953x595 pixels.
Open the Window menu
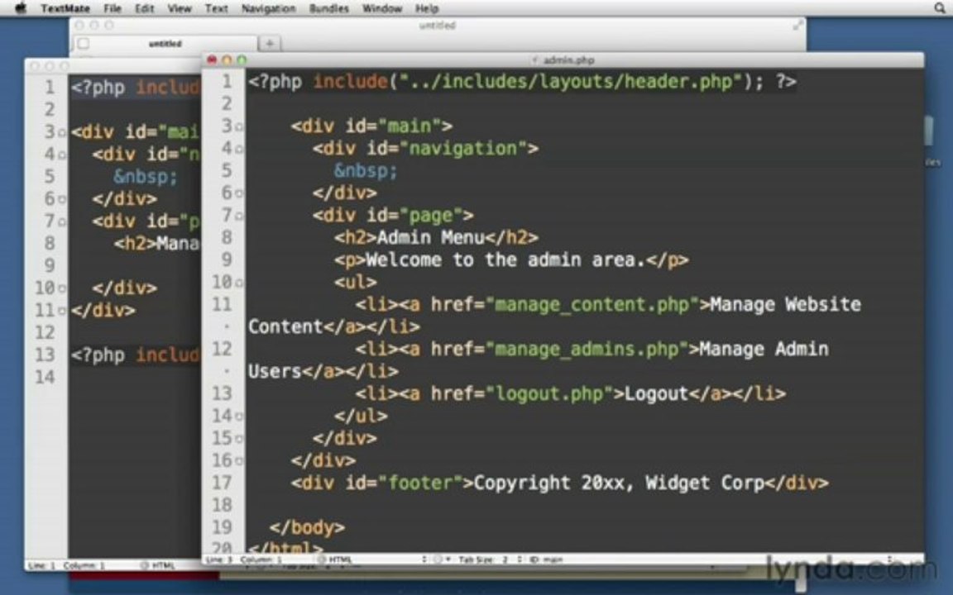click(382, 8)
